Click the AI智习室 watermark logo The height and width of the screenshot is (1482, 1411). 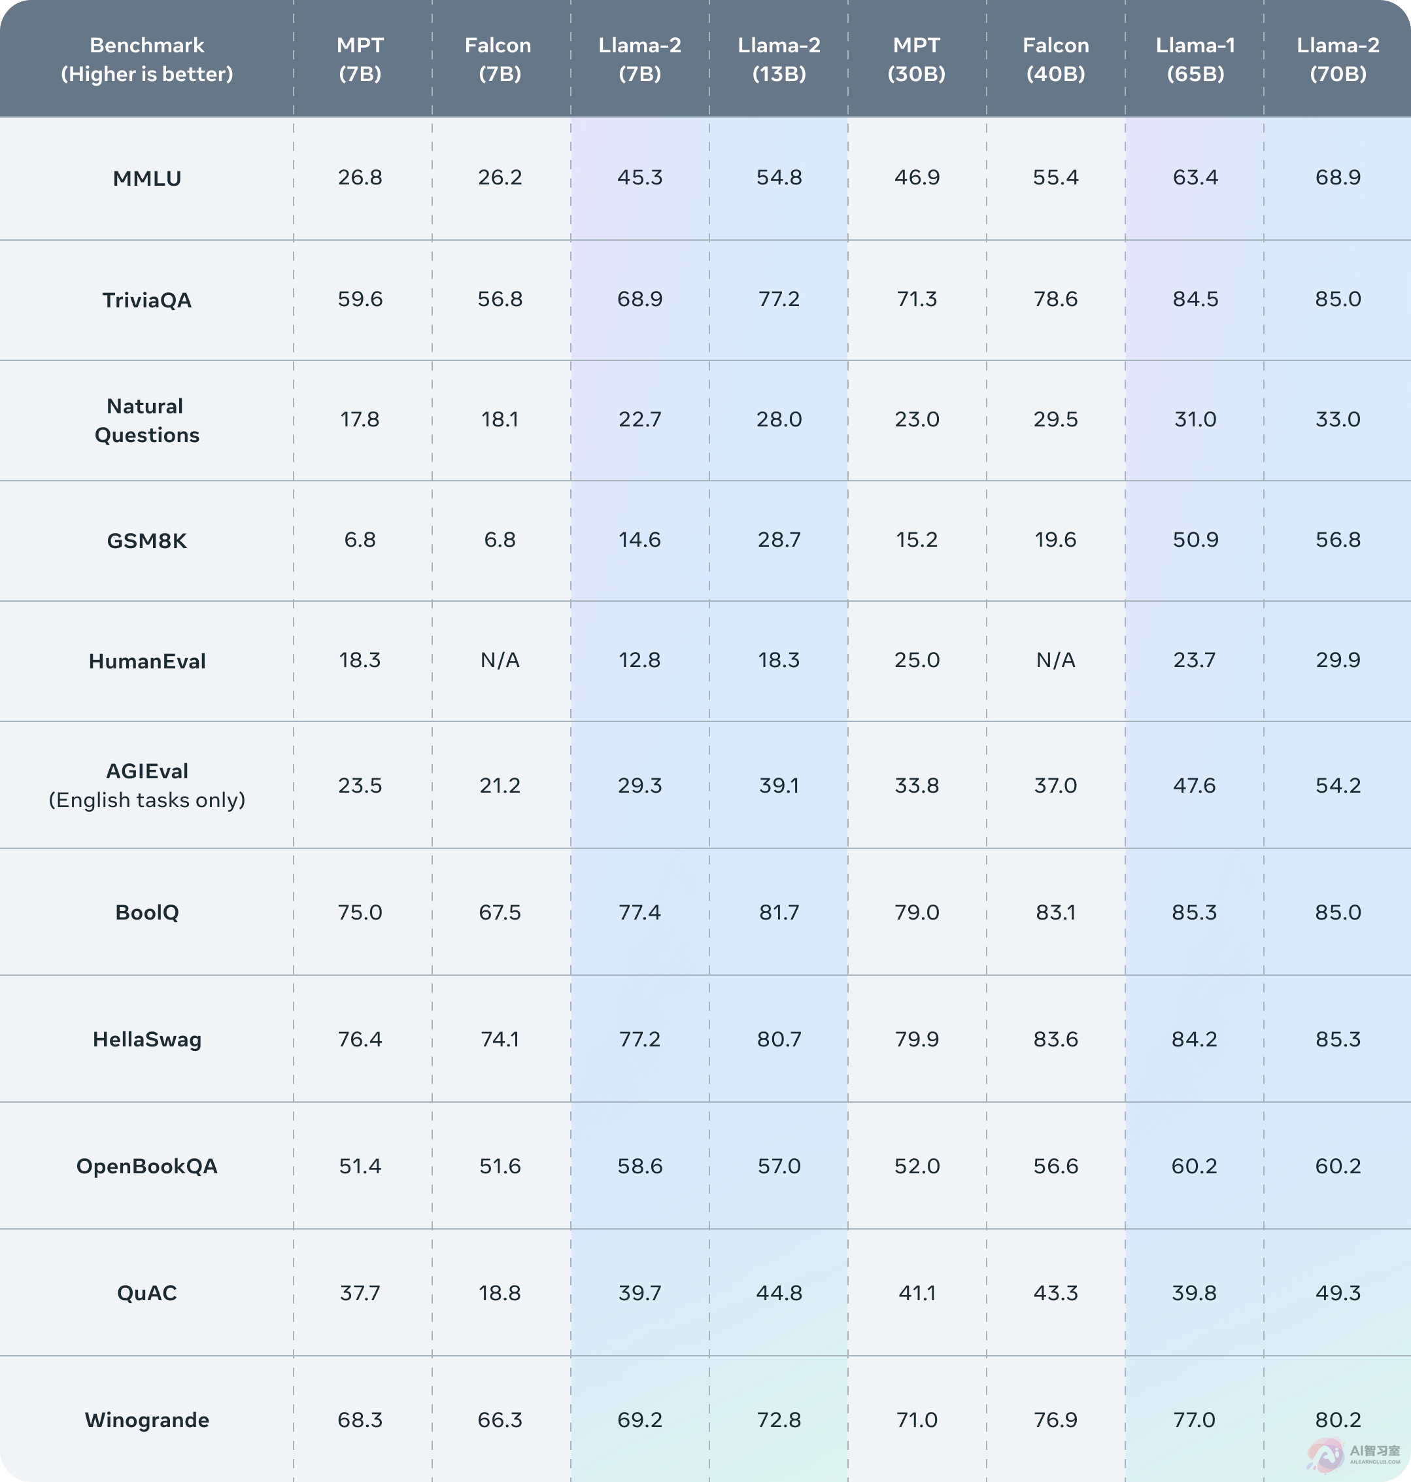[x=1353, y=1453]
